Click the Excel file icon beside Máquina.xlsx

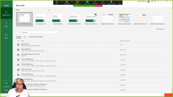18,45
